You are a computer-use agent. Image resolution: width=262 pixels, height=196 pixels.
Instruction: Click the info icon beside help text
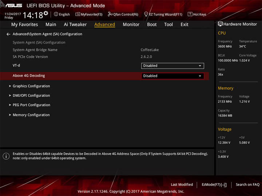click(6, 156)
